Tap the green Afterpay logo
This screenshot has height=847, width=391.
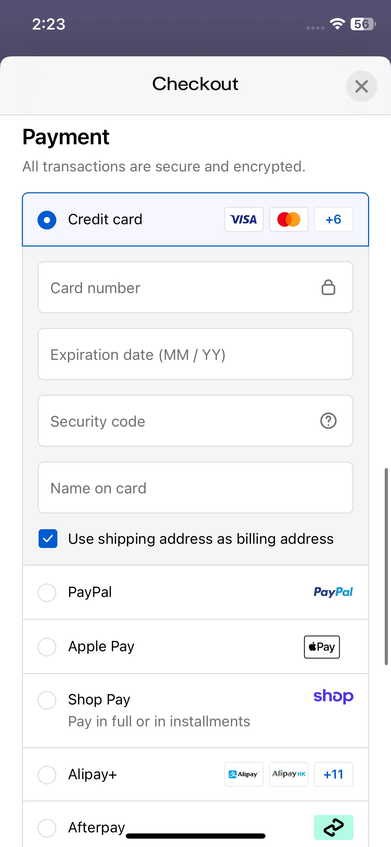(x=333, y=827)
